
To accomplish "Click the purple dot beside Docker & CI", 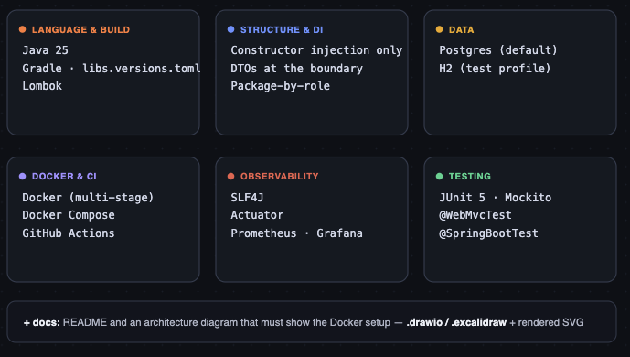I will pyautogui.click(x=23, y=176).
